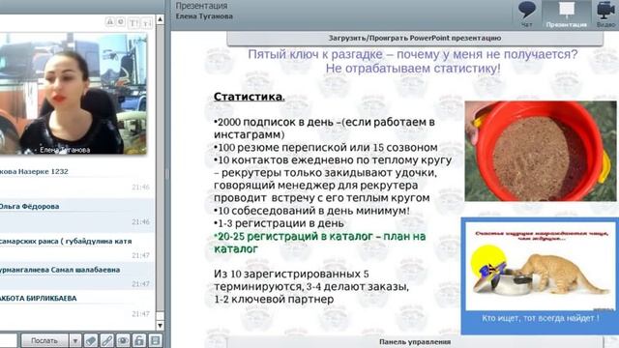This screenshot has height=348, width=619.
Task: Click the Послать send button
Action: [x=44, y=340]
